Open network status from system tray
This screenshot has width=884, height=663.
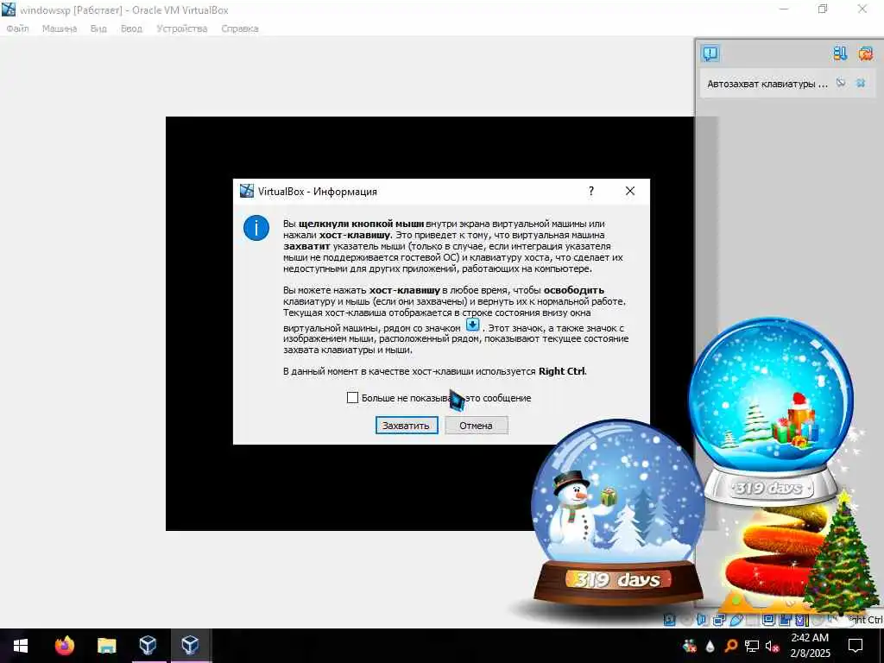point(752,646)
